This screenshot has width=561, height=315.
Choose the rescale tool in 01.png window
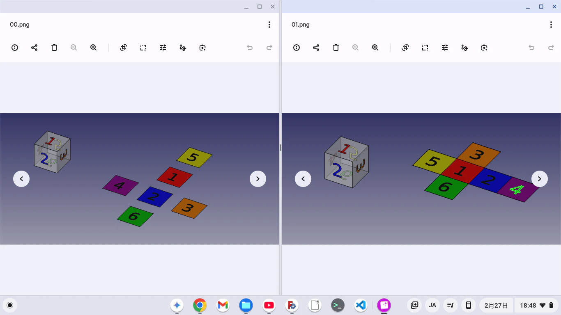click(x=425, y=48)
